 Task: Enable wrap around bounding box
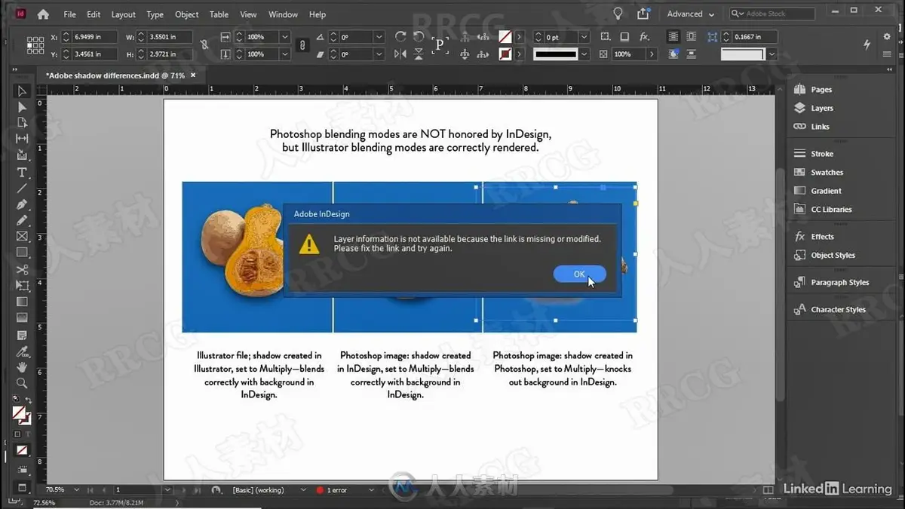click(690, 36)
